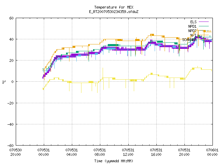Click the 'Time (yymmdd HH:MM)' axis title
This screenshot has width=219, height=164.
coord(114,161)
